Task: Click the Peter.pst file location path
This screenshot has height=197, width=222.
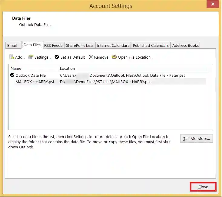Action: pos(122,76)
